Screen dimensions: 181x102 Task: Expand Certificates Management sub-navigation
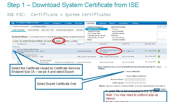coord(21,27)
